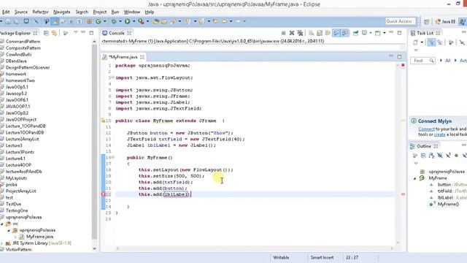
Task: Expand JRE System Library node
Action: [2, 243]
